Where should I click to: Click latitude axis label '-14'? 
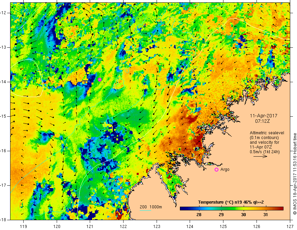pyautogui.click(x=4, y=82)
